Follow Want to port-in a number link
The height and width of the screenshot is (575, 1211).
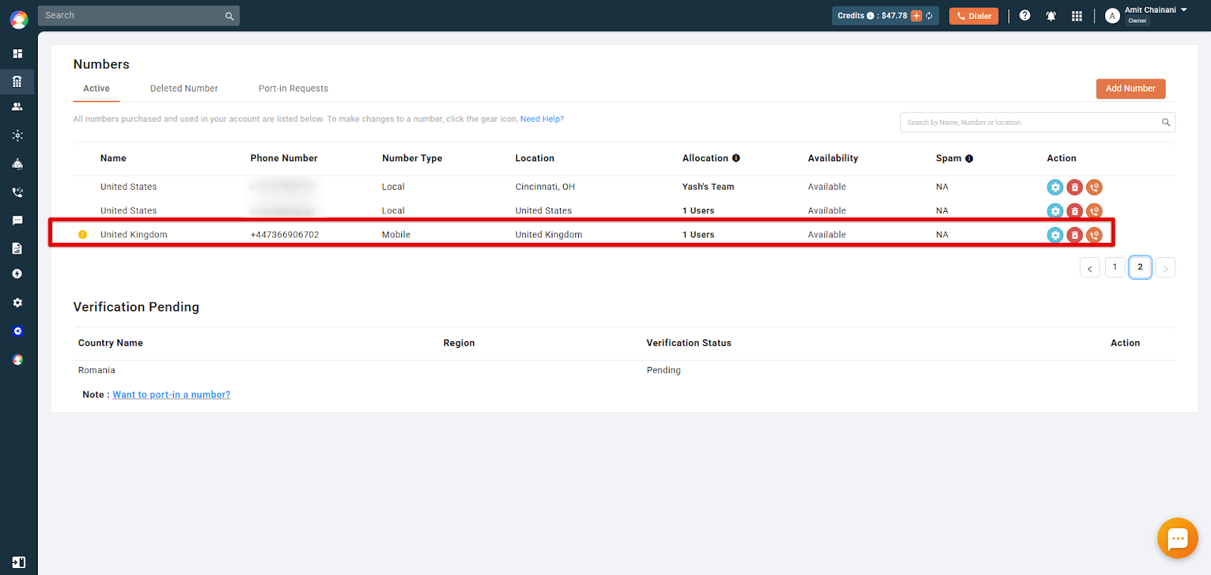point(172,395)
